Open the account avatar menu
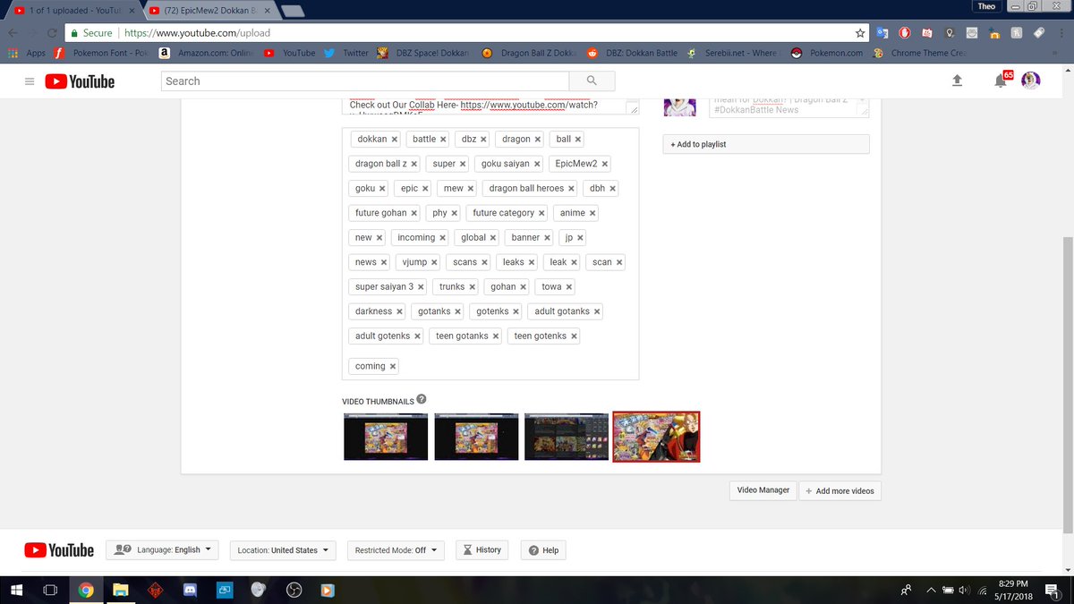Screen dimensions: 1074x604 1031,81
